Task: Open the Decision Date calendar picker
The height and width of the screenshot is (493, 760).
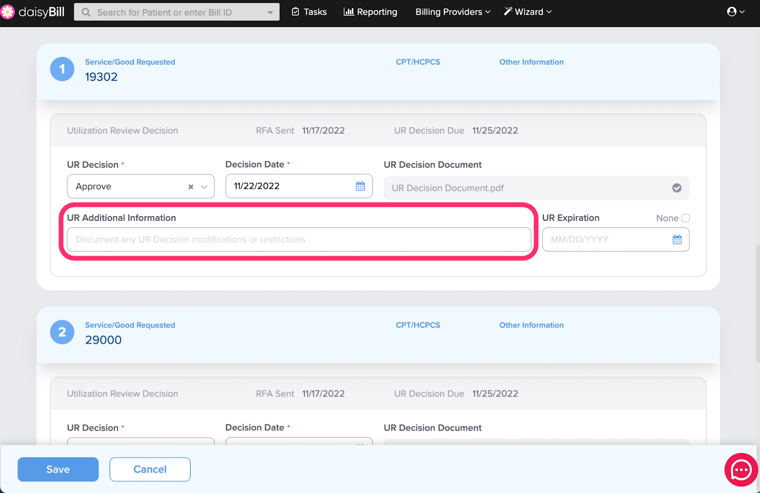Action: click(360, 186)
